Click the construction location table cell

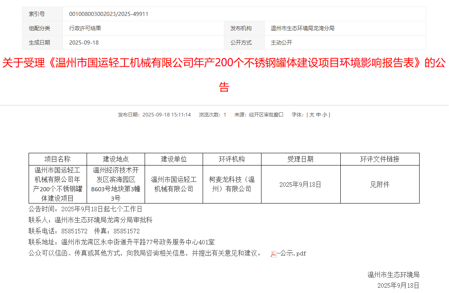pos(116,184)
